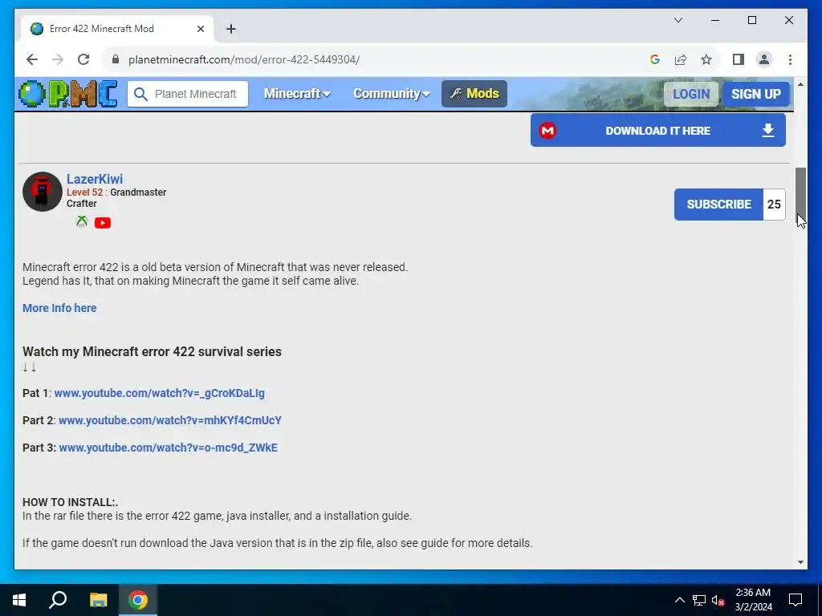Open the More Info here link
The height and width of the screenshot is (616, 822).
coord(59,308)
